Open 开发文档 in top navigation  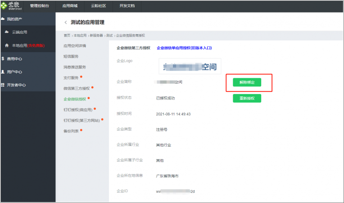point(127,6)
